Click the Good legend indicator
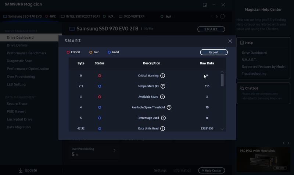The width and height of the screenshot is (294, 175). click(109, 52)
